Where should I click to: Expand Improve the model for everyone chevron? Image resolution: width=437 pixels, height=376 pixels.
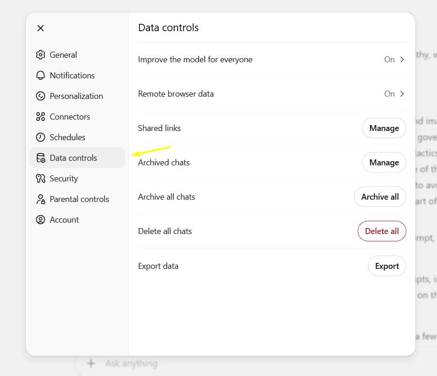click(402, 60)
